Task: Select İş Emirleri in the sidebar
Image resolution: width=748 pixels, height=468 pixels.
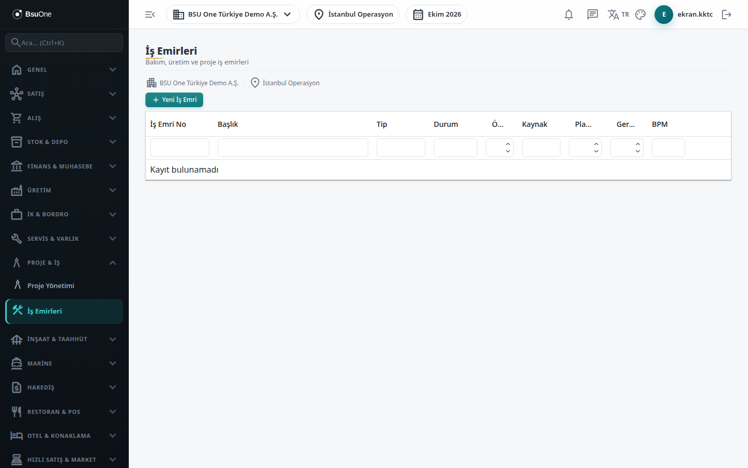Action: coord(64,311)
